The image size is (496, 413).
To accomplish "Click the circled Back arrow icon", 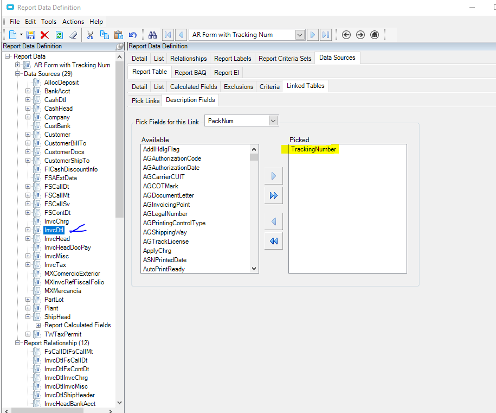I will point(346,35).
